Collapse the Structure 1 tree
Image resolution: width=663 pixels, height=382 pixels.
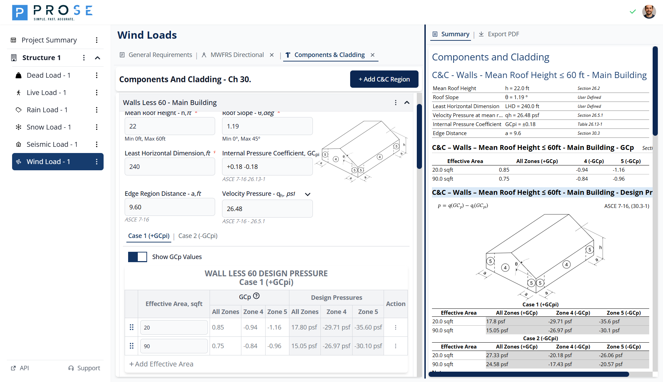(98, 58)
